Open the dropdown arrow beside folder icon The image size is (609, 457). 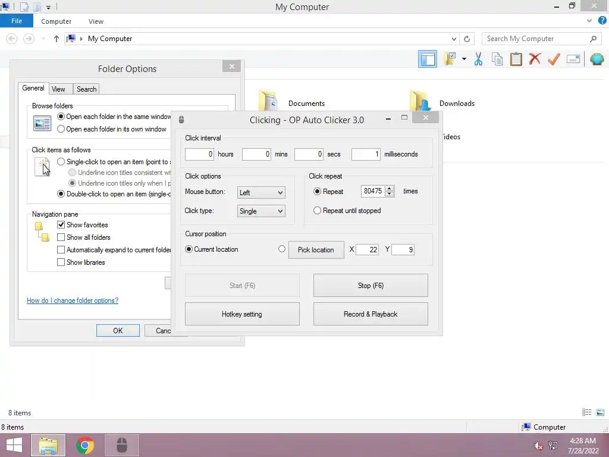click(x=464, y=59)
